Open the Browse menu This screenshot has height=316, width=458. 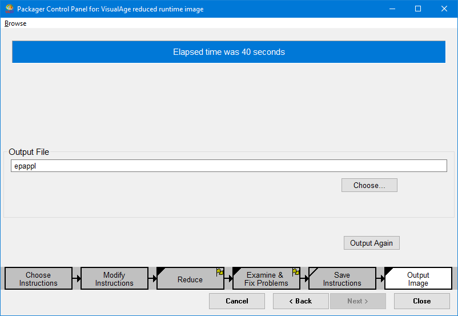pos(15,23)
